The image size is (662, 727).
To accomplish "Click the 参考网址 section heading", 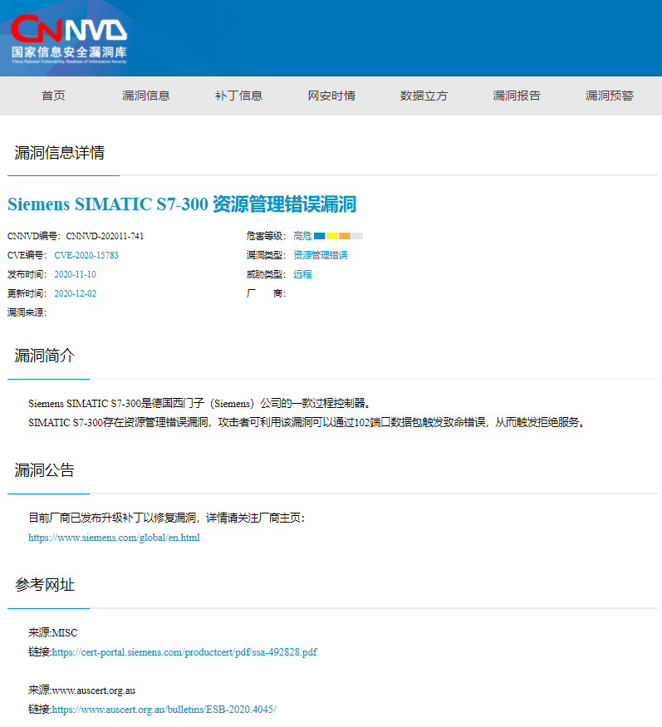I will [45, 585].
